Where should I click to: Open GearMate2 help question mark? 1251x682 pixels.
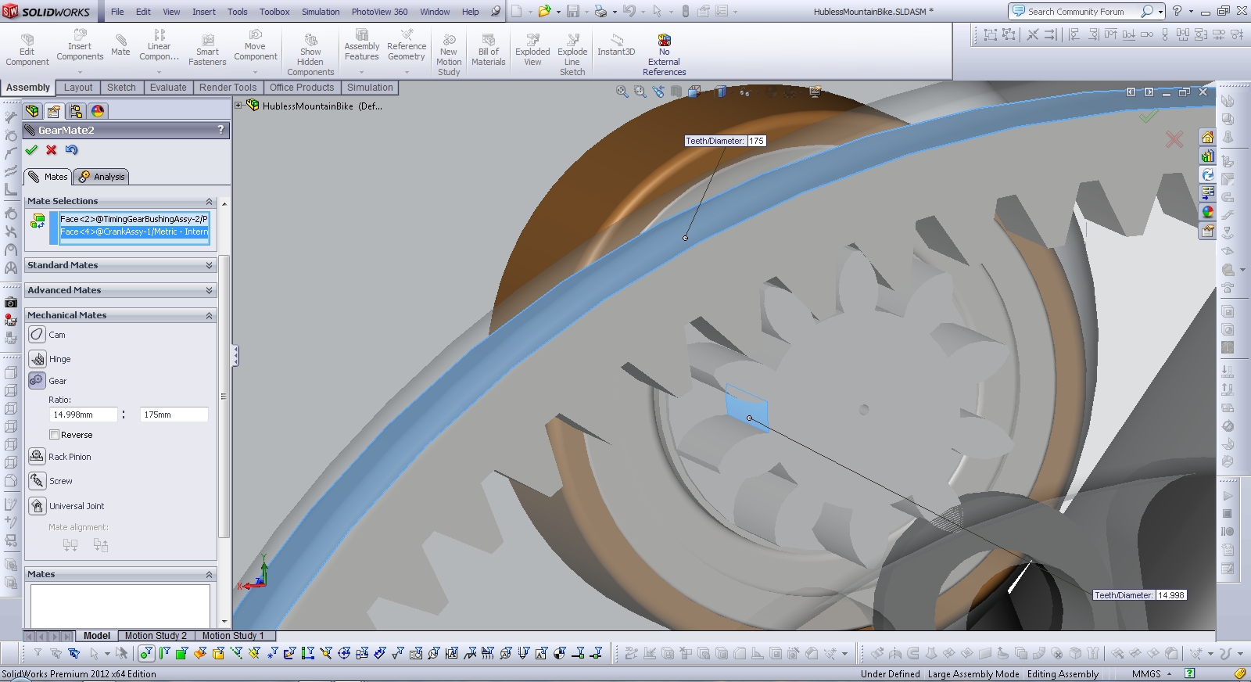pos(220,130)
